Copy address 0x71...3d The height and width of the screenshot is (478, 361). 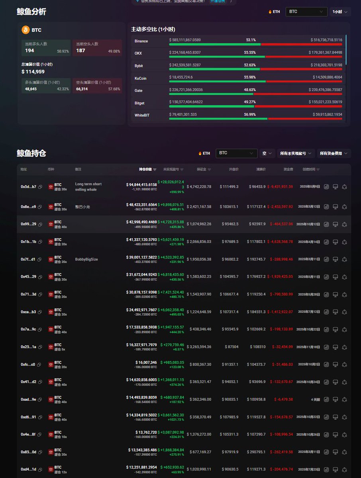coord(40,294)
